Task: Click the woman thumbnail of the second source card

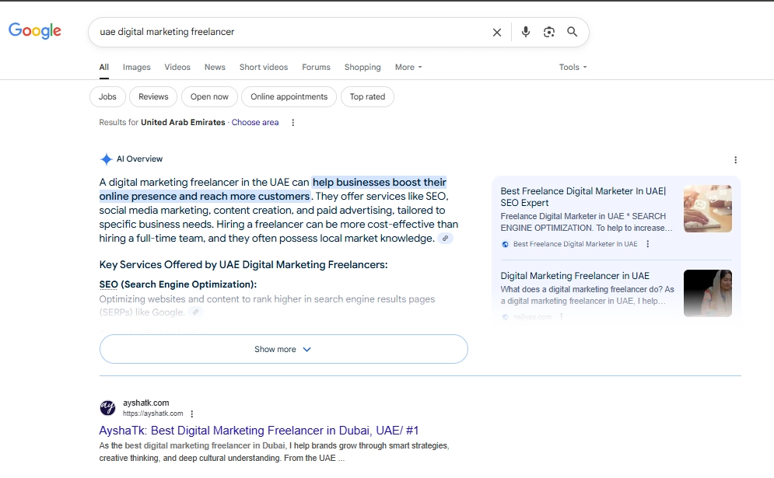Action: click(x=707, y=293)
